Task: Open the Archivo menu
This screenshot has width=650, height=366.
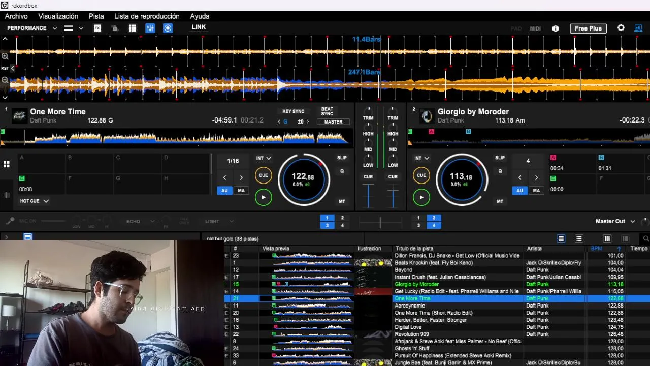Action: [16, 16]
